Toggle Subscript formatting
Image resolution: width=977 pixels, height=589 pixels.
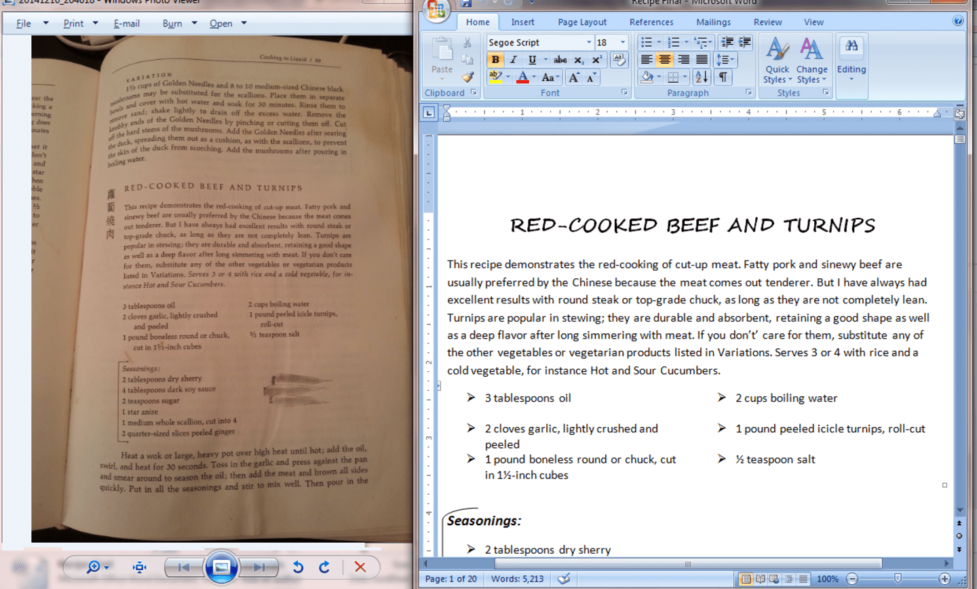pyautogui.click(x=579, y=60)
